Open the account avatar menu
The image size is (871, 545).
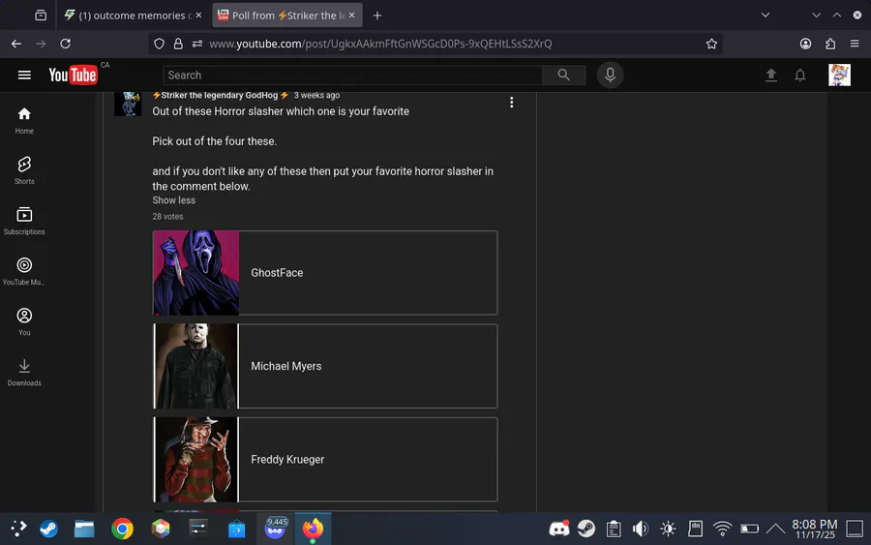[x=839, y=75]
